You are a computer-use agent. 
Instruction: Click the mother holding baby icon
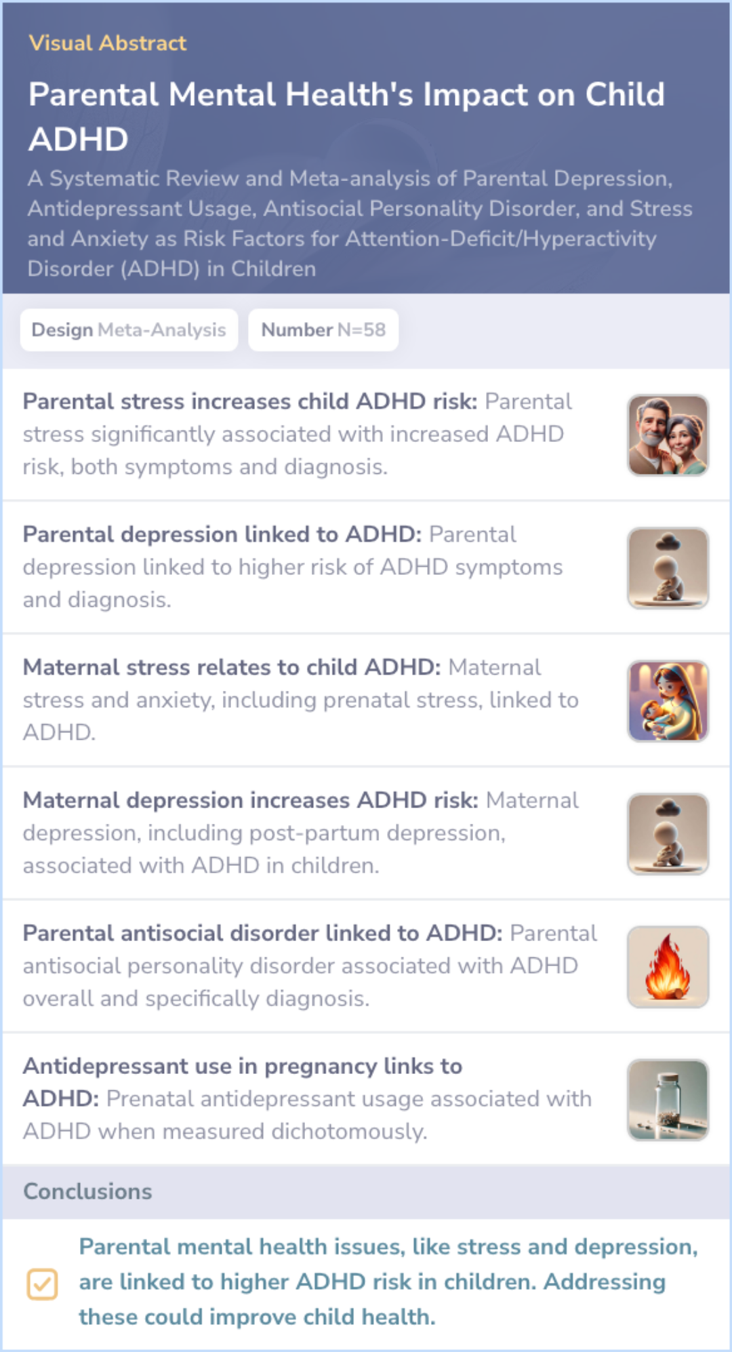pos(668,701)
